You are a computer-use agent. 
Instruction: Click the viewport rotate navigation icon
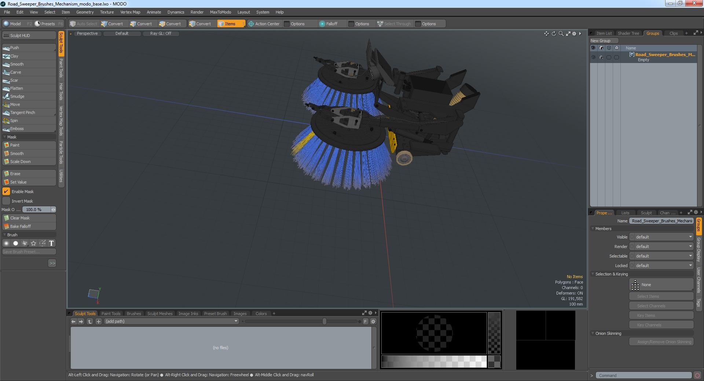(554, 34)
